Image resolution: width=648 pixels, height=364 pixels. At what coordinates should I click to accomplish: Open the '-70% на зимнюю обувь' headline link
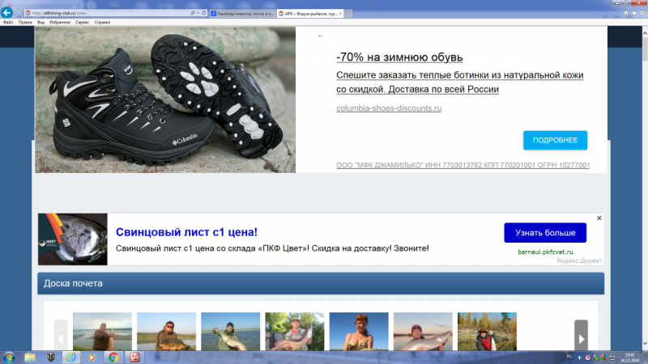point(399,57)
